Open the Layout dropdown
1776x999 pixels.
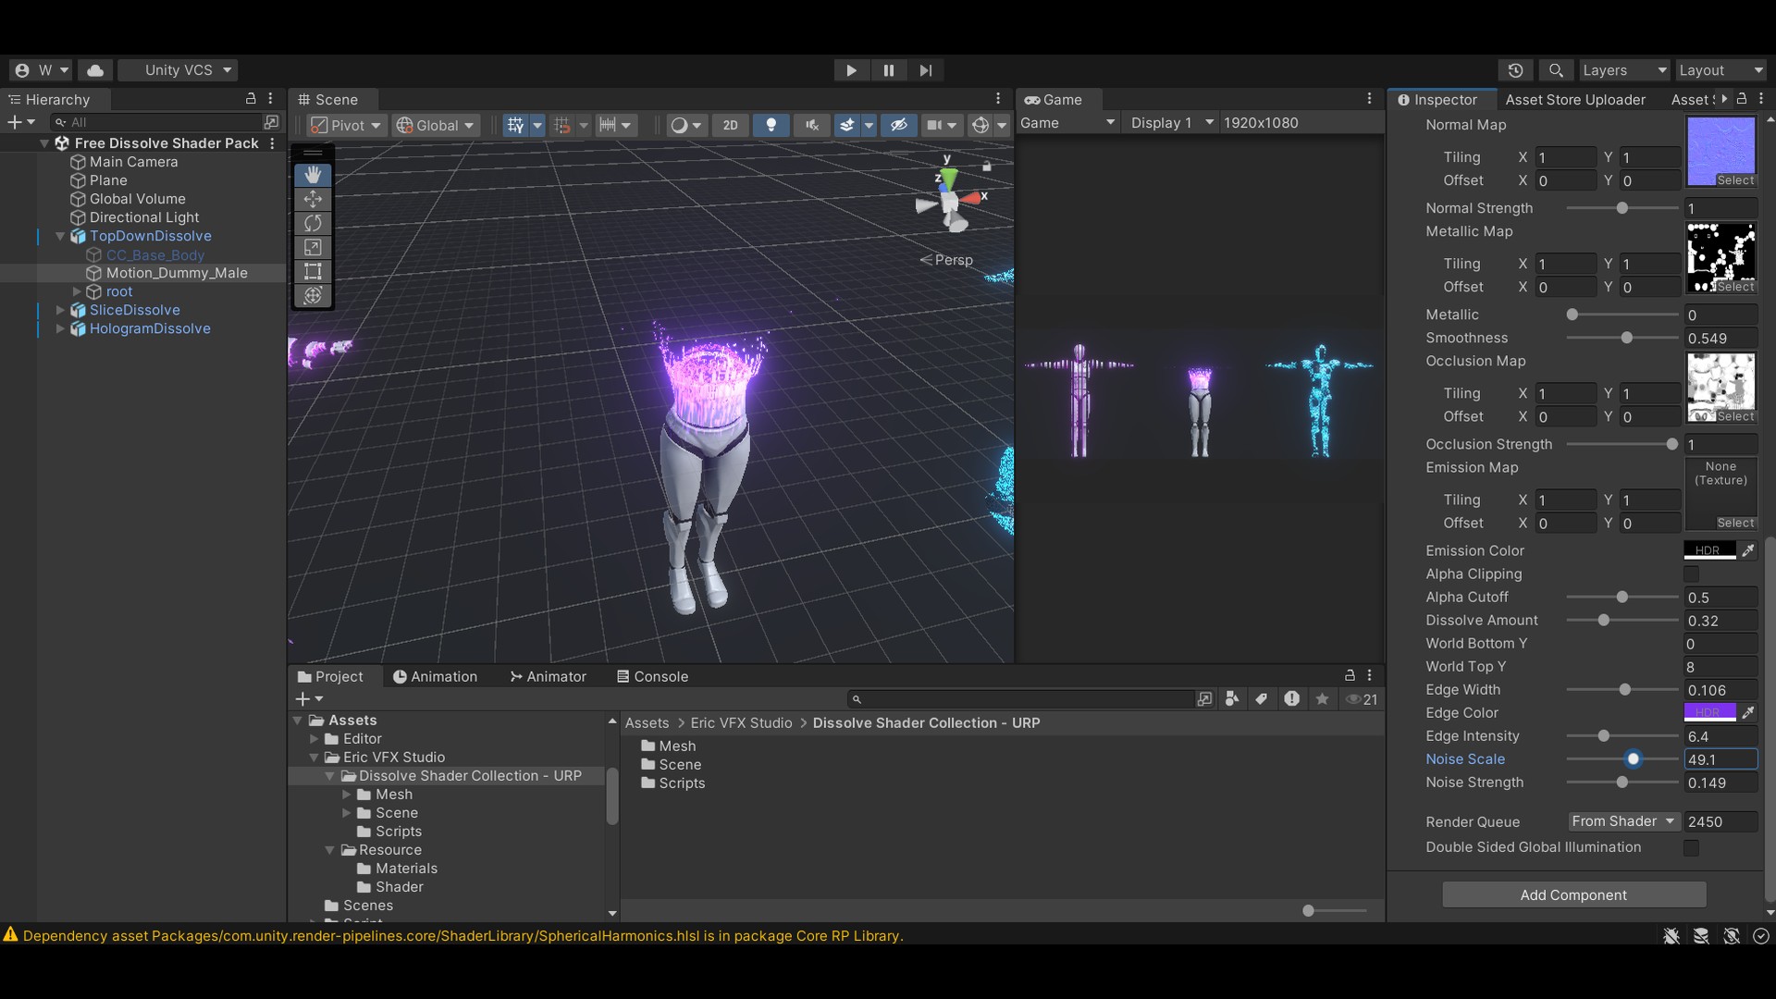pos(1720,70)
